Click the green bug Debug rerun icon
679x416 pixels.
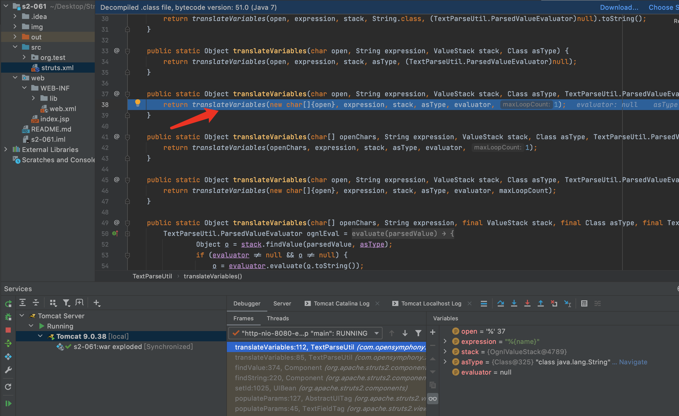pos(8,317)
